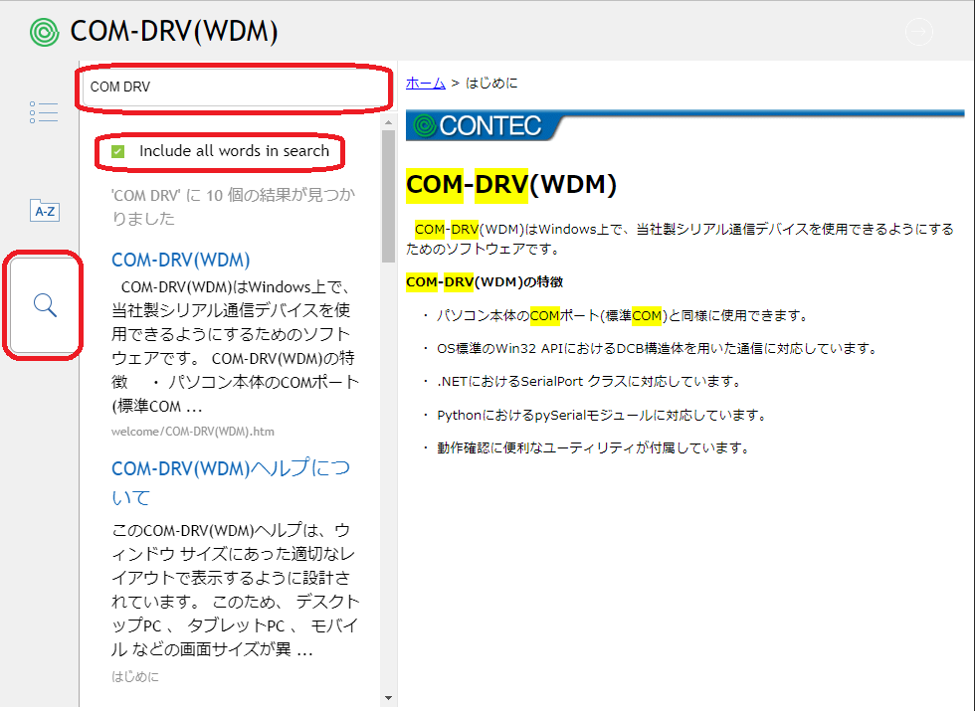Toggle Include all words in search
This screenshot has height=711, width=975.
click(117, 151)
